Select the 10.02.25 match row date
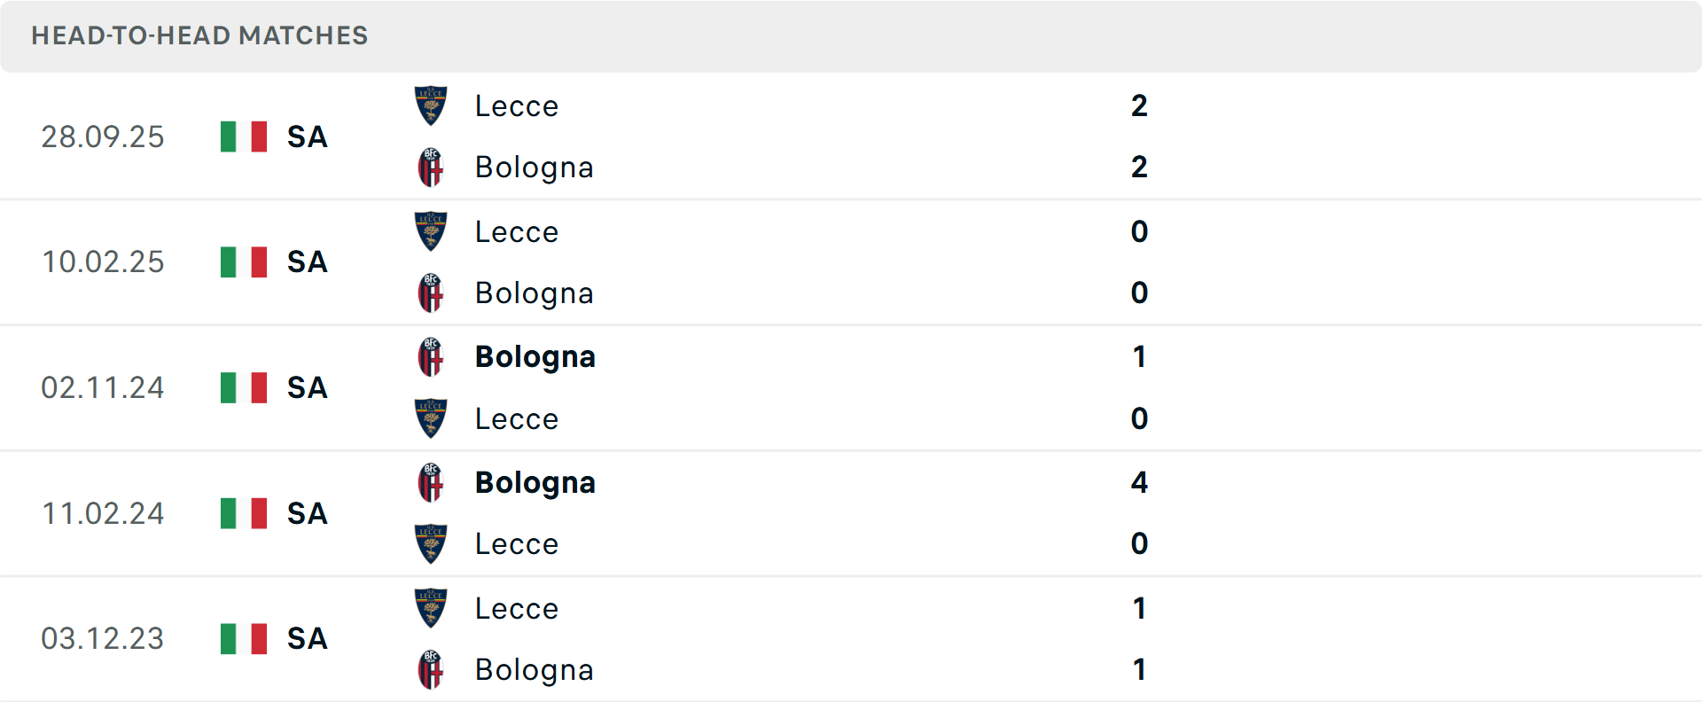 pyautogui.click(x=103, y=262)
